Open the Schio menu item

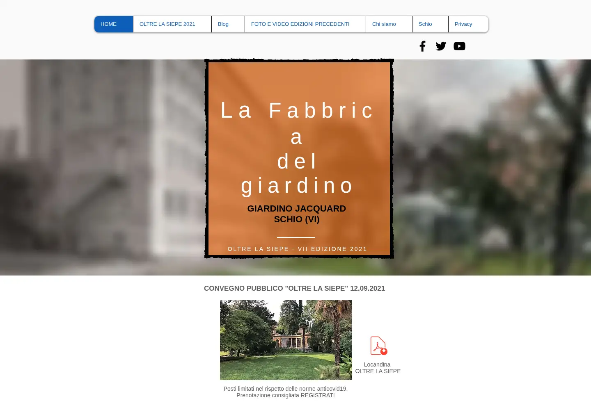(430, 24)
